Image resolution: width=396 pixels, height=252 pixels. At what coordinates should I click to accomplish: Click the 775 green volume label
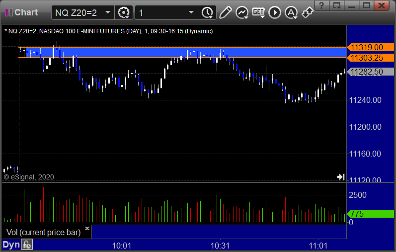[x=370, y=214]
